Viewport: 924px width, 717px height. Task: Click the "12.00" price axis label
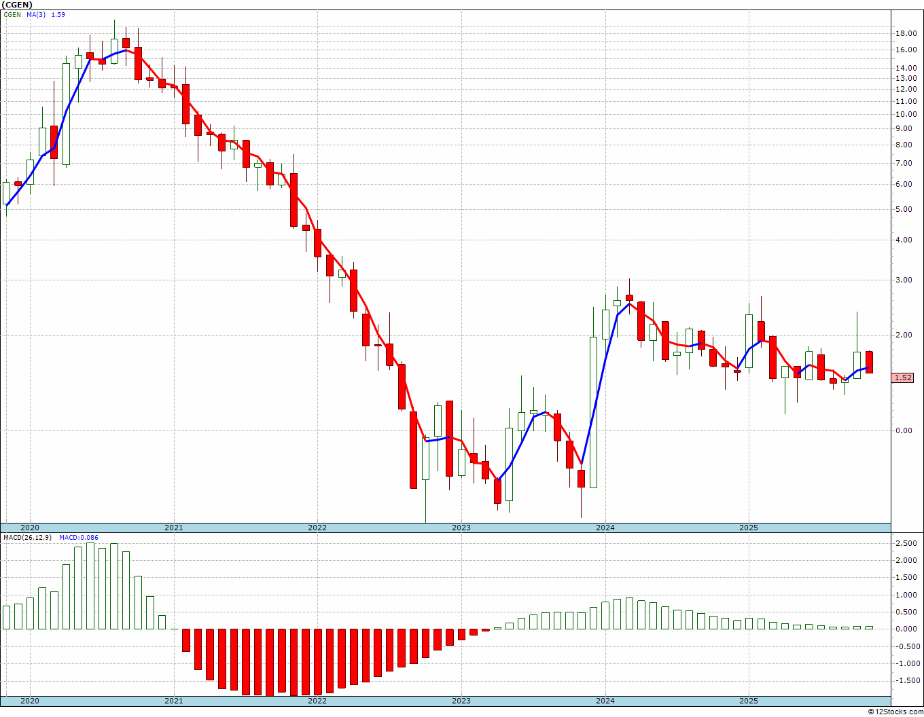pos(905,90)
